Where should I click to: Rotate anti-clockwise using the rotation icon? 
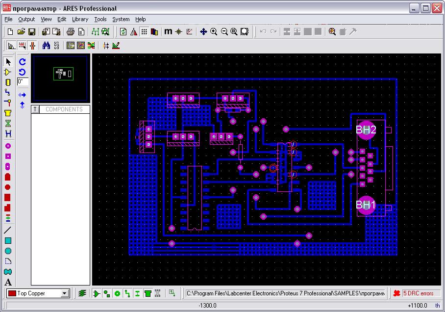click(23, 72)
